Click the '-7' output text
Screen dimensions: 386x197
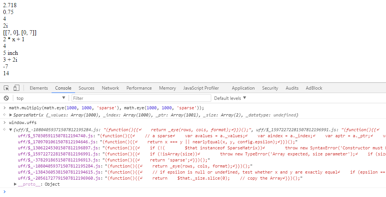tap(6, 66)
